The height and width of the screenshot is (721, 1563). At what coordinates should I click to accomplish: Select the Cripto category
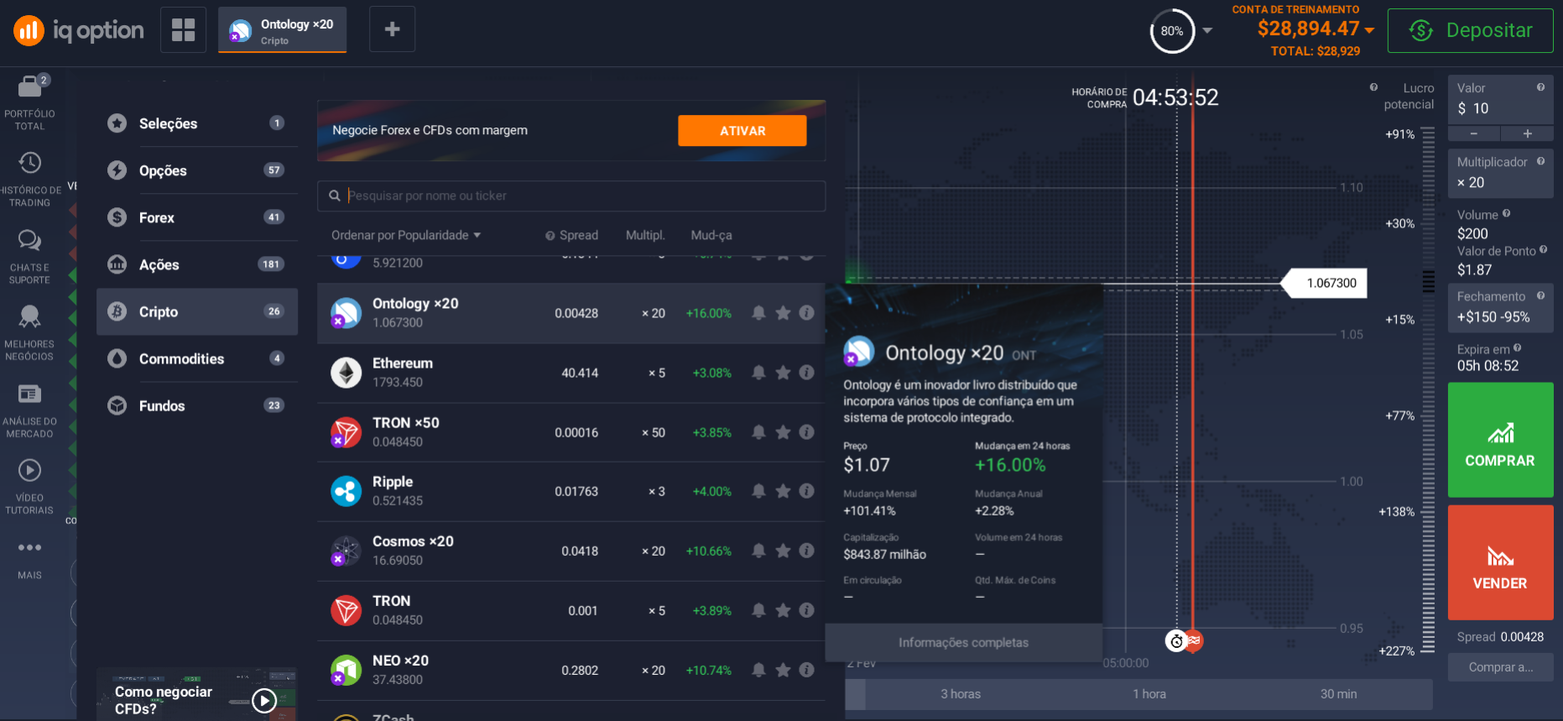197,311
